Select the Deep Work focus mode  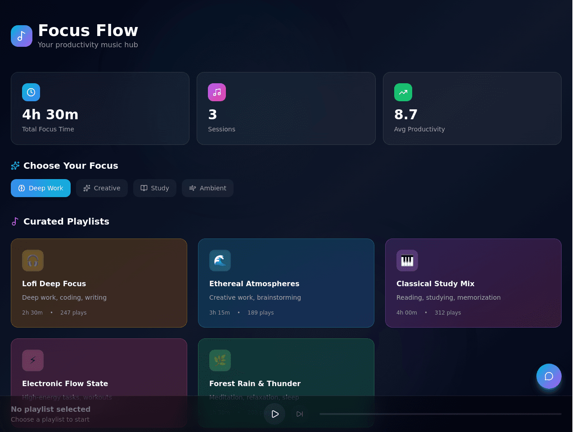click(x=40, y=188)
